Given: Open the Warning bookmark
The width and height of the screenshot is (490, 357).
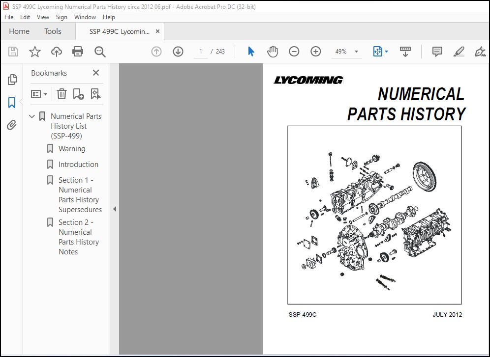Looking at the screenshot, I should pyautogui.click(x=72, y=149).
